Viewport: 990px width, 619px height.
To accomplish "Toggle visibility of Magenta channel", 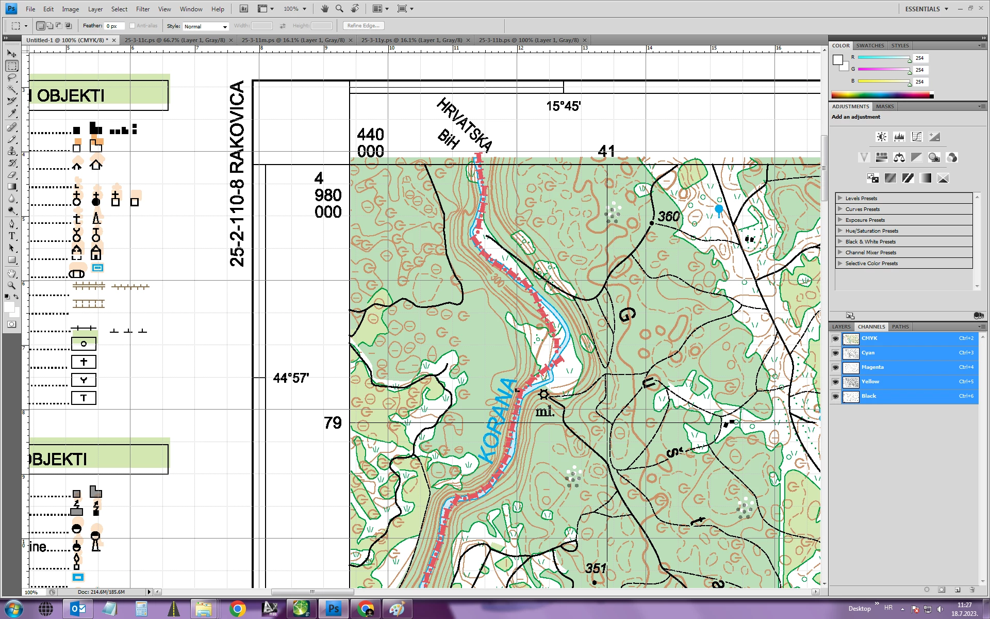I will point(835,367).
